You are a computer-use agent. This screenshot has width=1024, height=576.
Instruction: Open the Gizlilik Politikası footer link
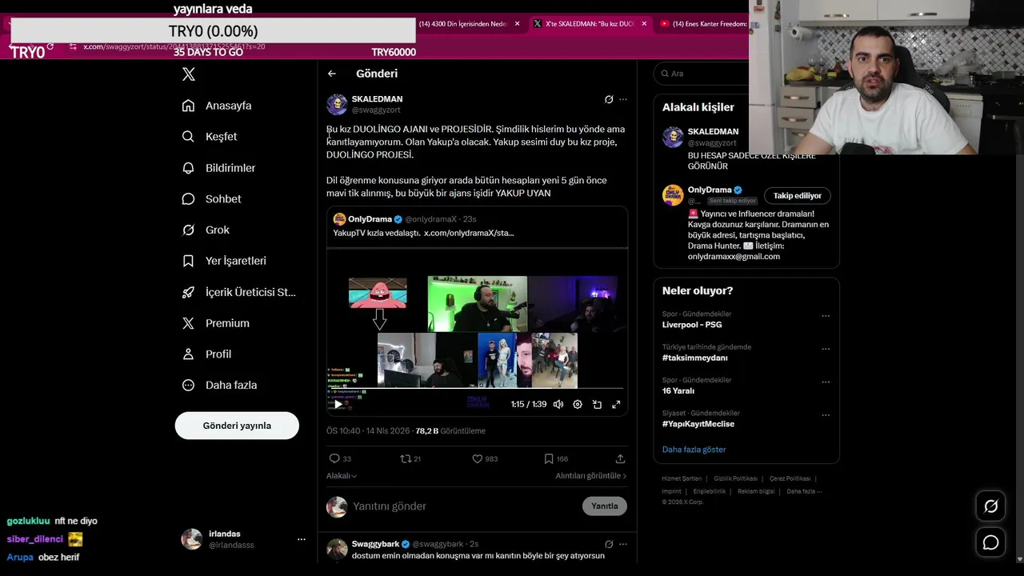(x=735, y=478)
